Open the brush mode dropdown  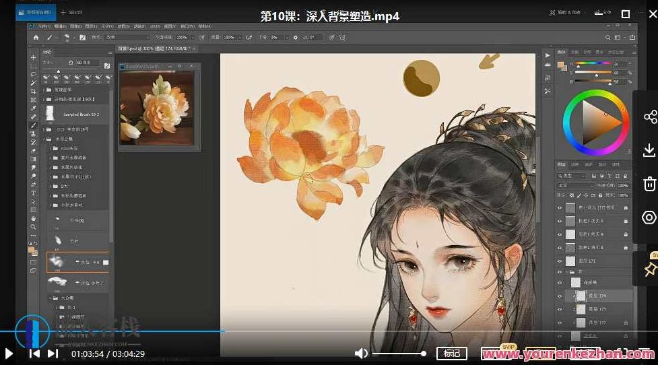pos(127,37)
